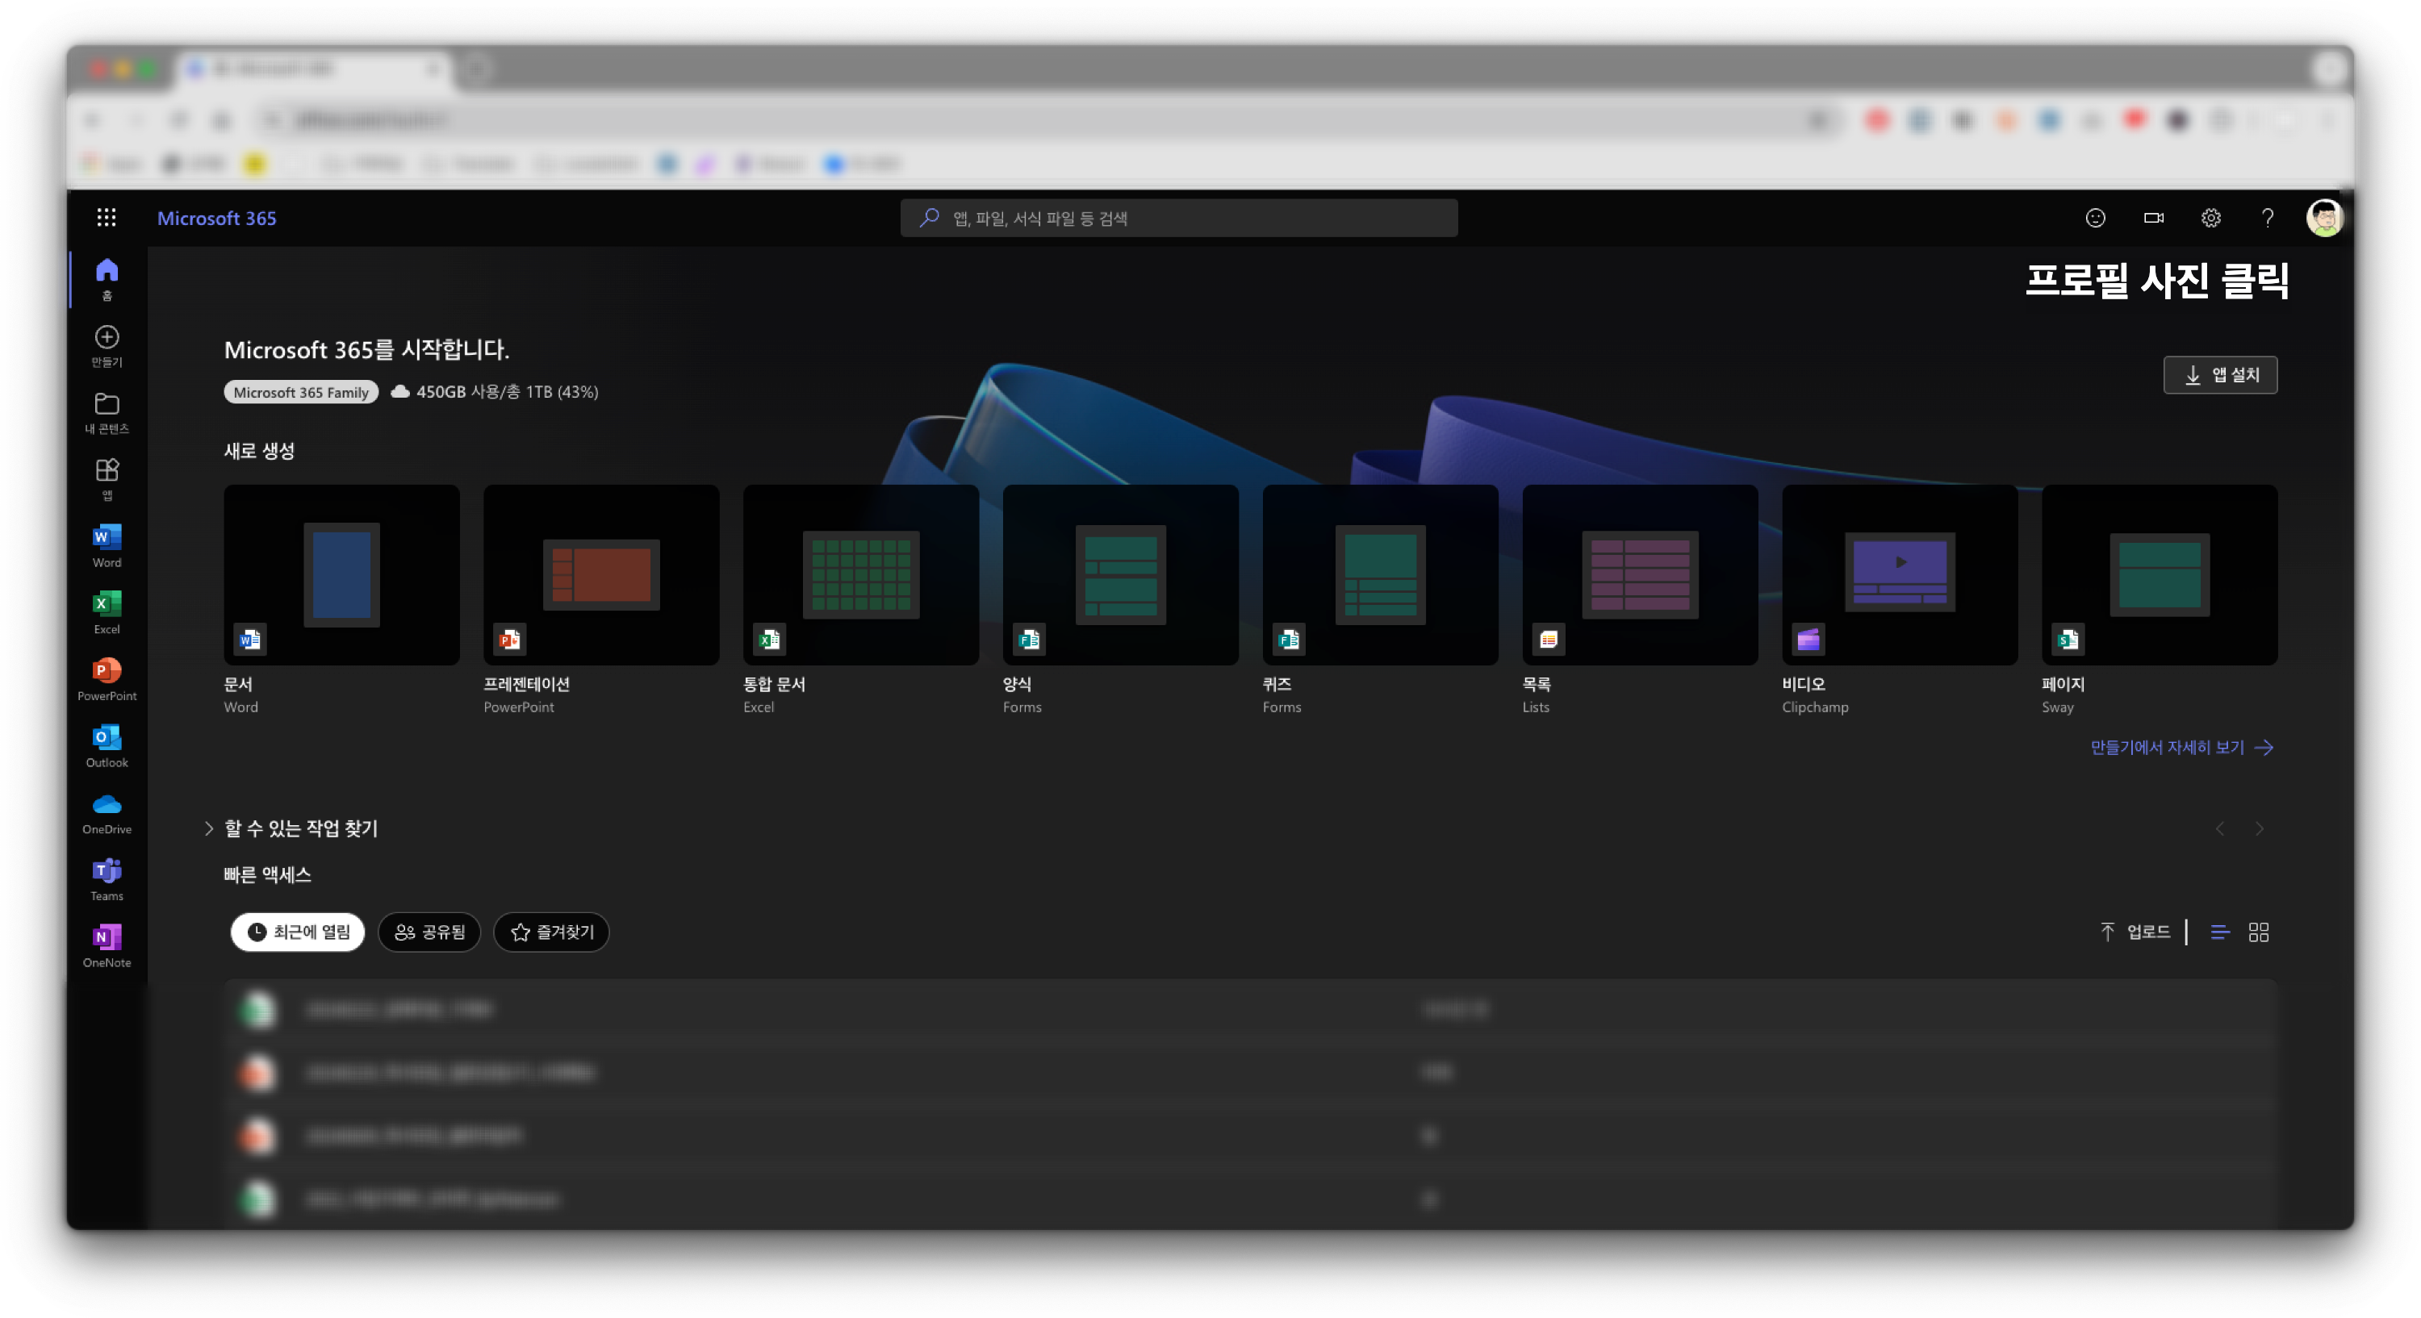
Task: Click the 앱 설치 button
Action: point(2220,375)
